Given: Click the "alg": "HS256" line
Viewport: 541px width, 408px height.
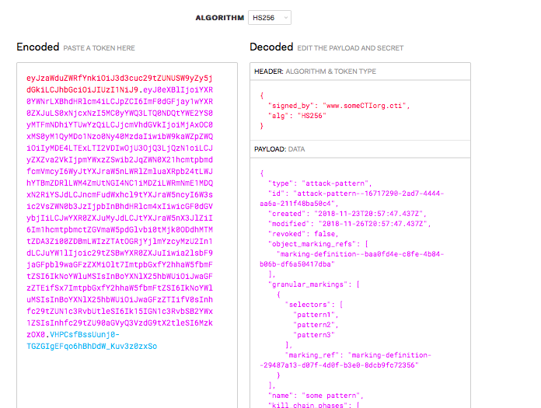Looking at the screenshot, I should point(297,116).
